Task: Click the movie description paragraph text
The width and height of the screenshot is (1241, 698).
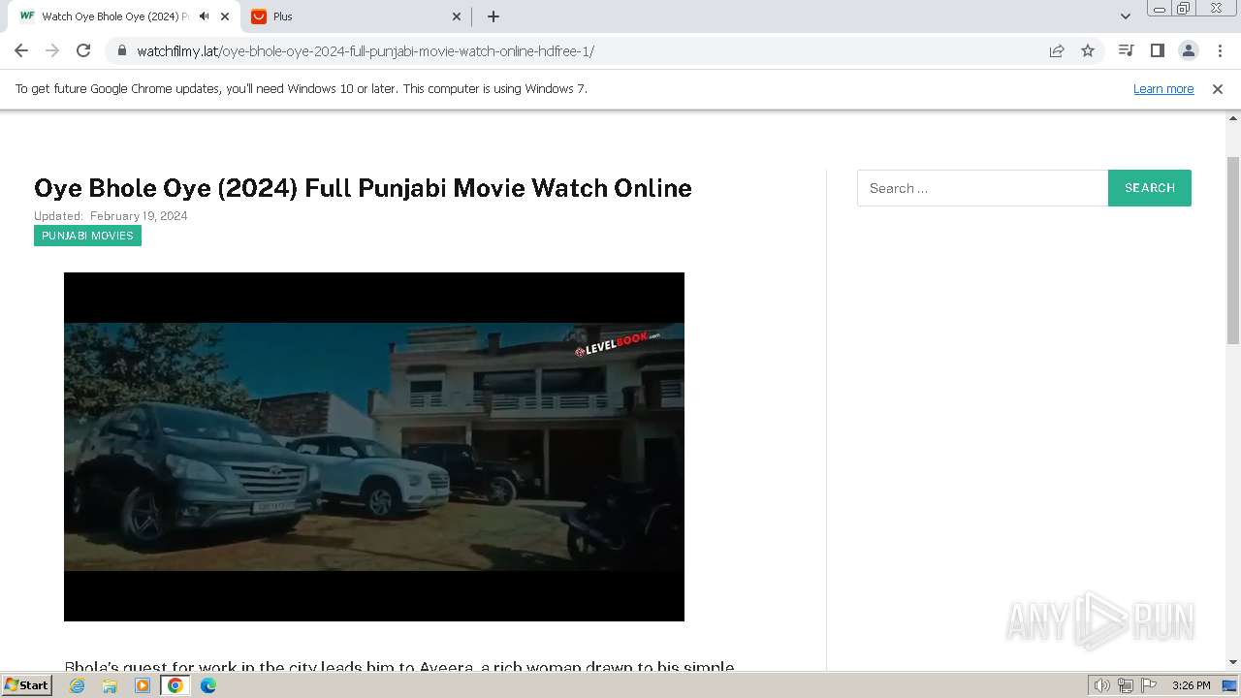Action: 399,665
